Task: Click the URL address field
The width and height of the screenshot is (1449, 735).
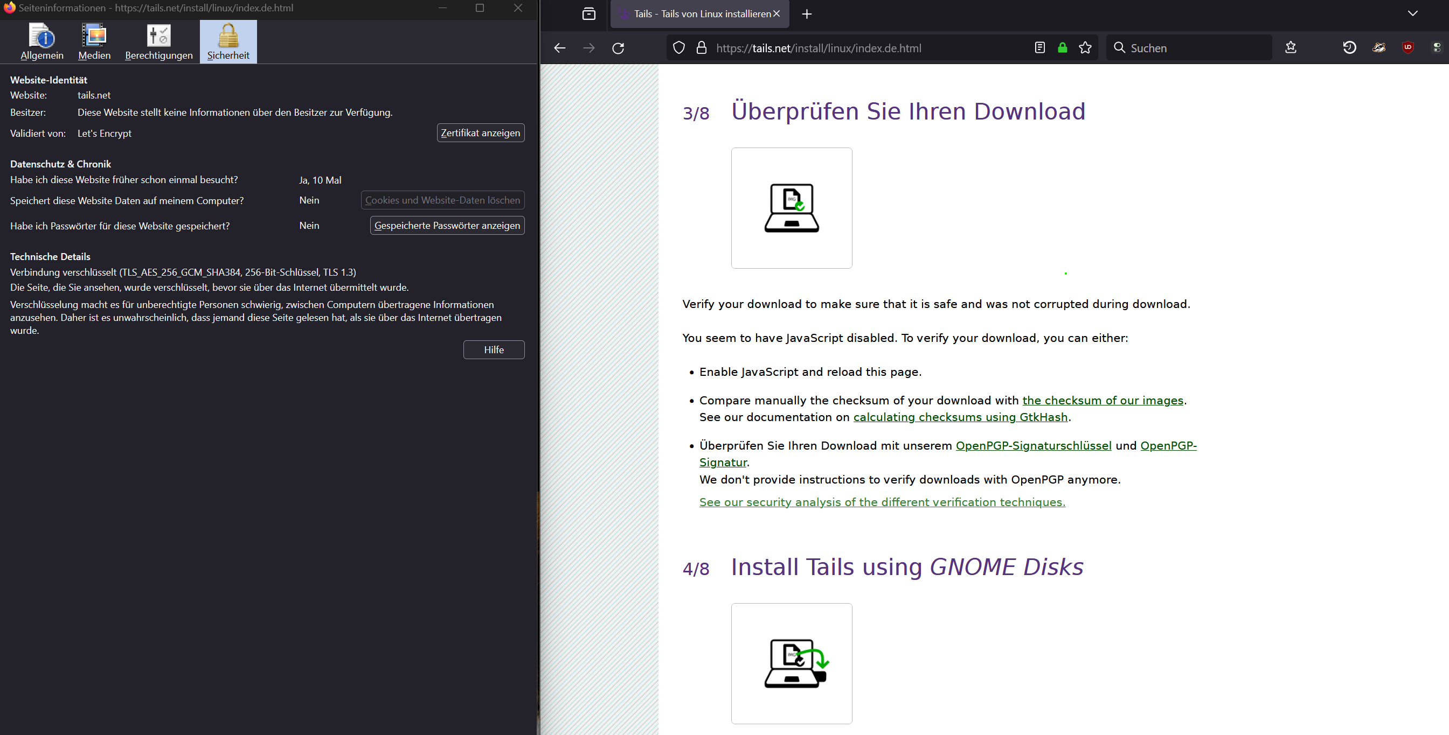Action: coord(869,48)
